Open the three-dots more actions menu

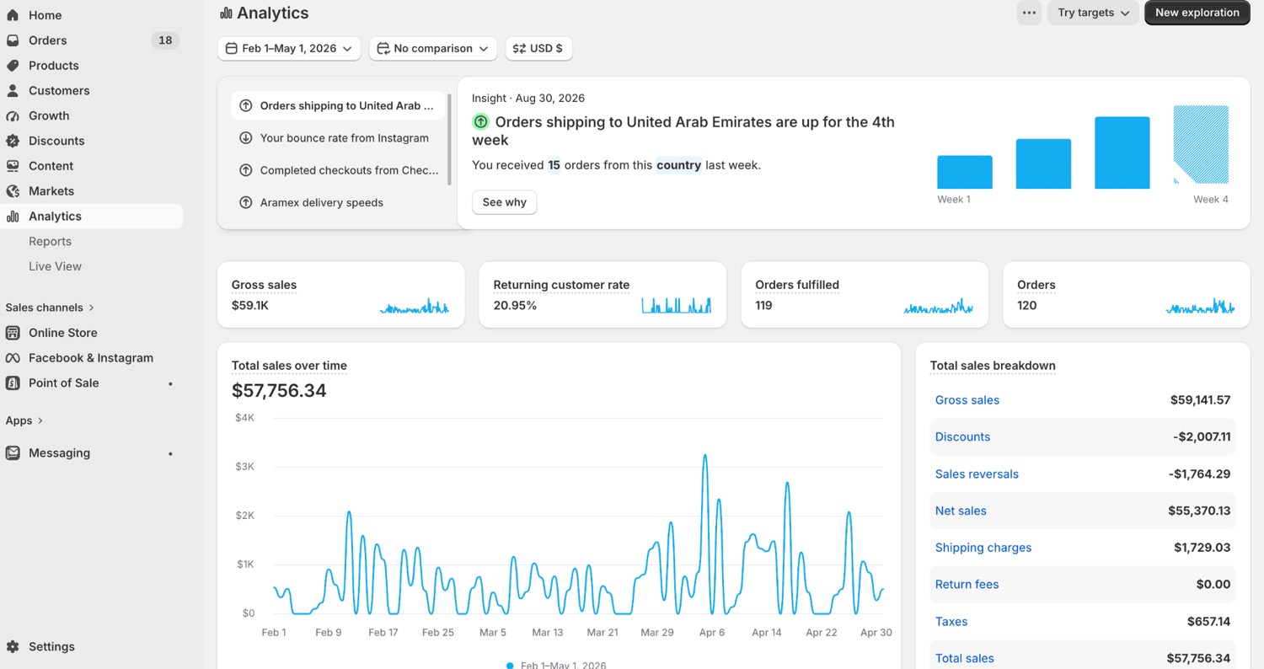coord(1029,13)
